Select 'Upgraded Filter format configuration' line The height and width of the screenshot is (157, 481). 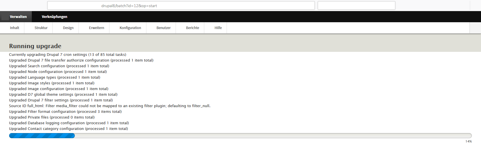coord(65,112)
